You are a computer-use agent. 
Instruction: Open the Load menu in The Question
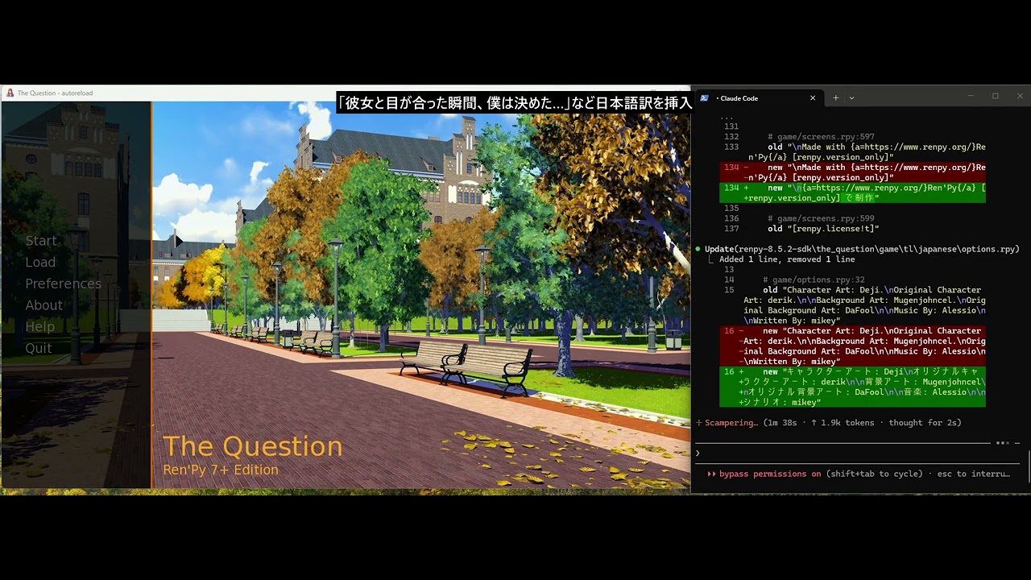tap(40, 262)
